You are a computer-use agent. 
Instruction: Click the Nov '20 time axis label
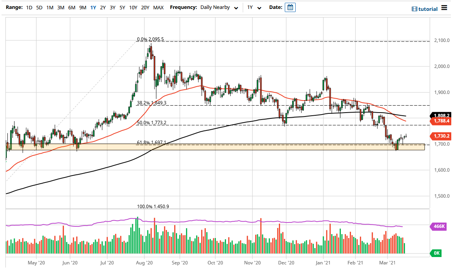pos(252,262)
